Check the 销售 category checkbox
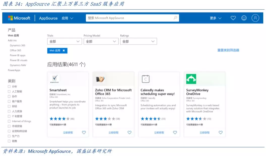The width and height of the screenshot is (266, 156). click(x=9, y=141)
